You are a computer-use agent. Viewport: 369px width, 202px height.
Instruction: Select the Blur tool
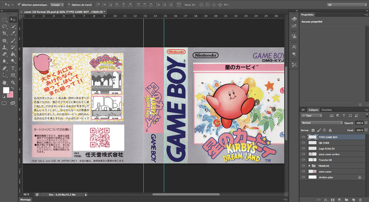pyautogui.click(x=5, y=61)
